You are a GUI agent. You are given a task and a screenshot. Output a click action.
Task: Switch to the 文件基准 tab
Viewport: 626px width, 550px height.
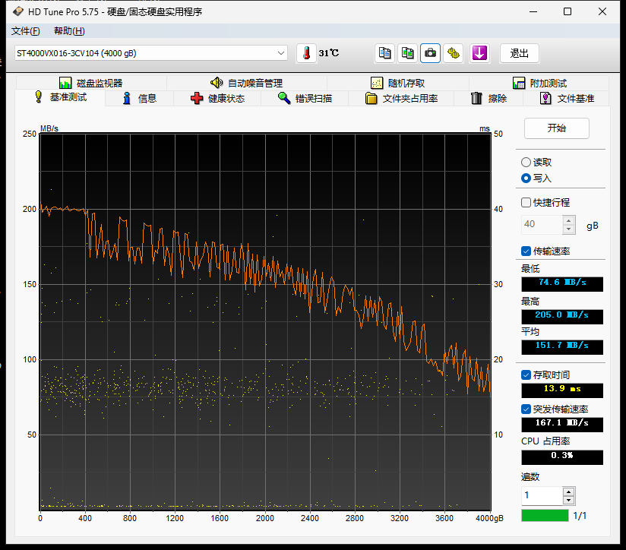tap(567, 98)
